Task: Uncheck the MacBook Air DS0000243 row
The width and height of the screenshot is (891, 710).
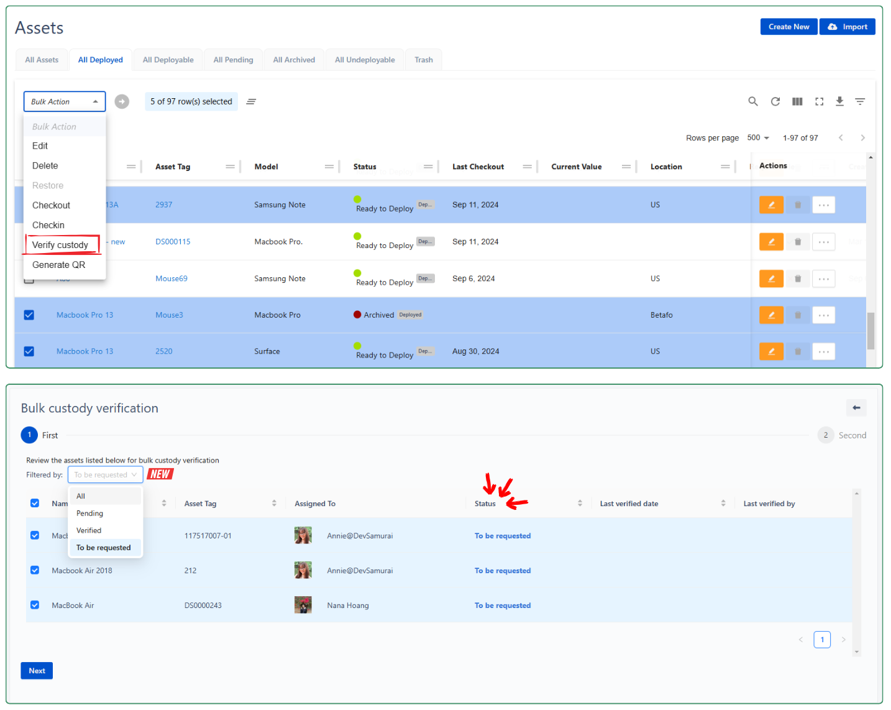Action: [x=35, y=605]
